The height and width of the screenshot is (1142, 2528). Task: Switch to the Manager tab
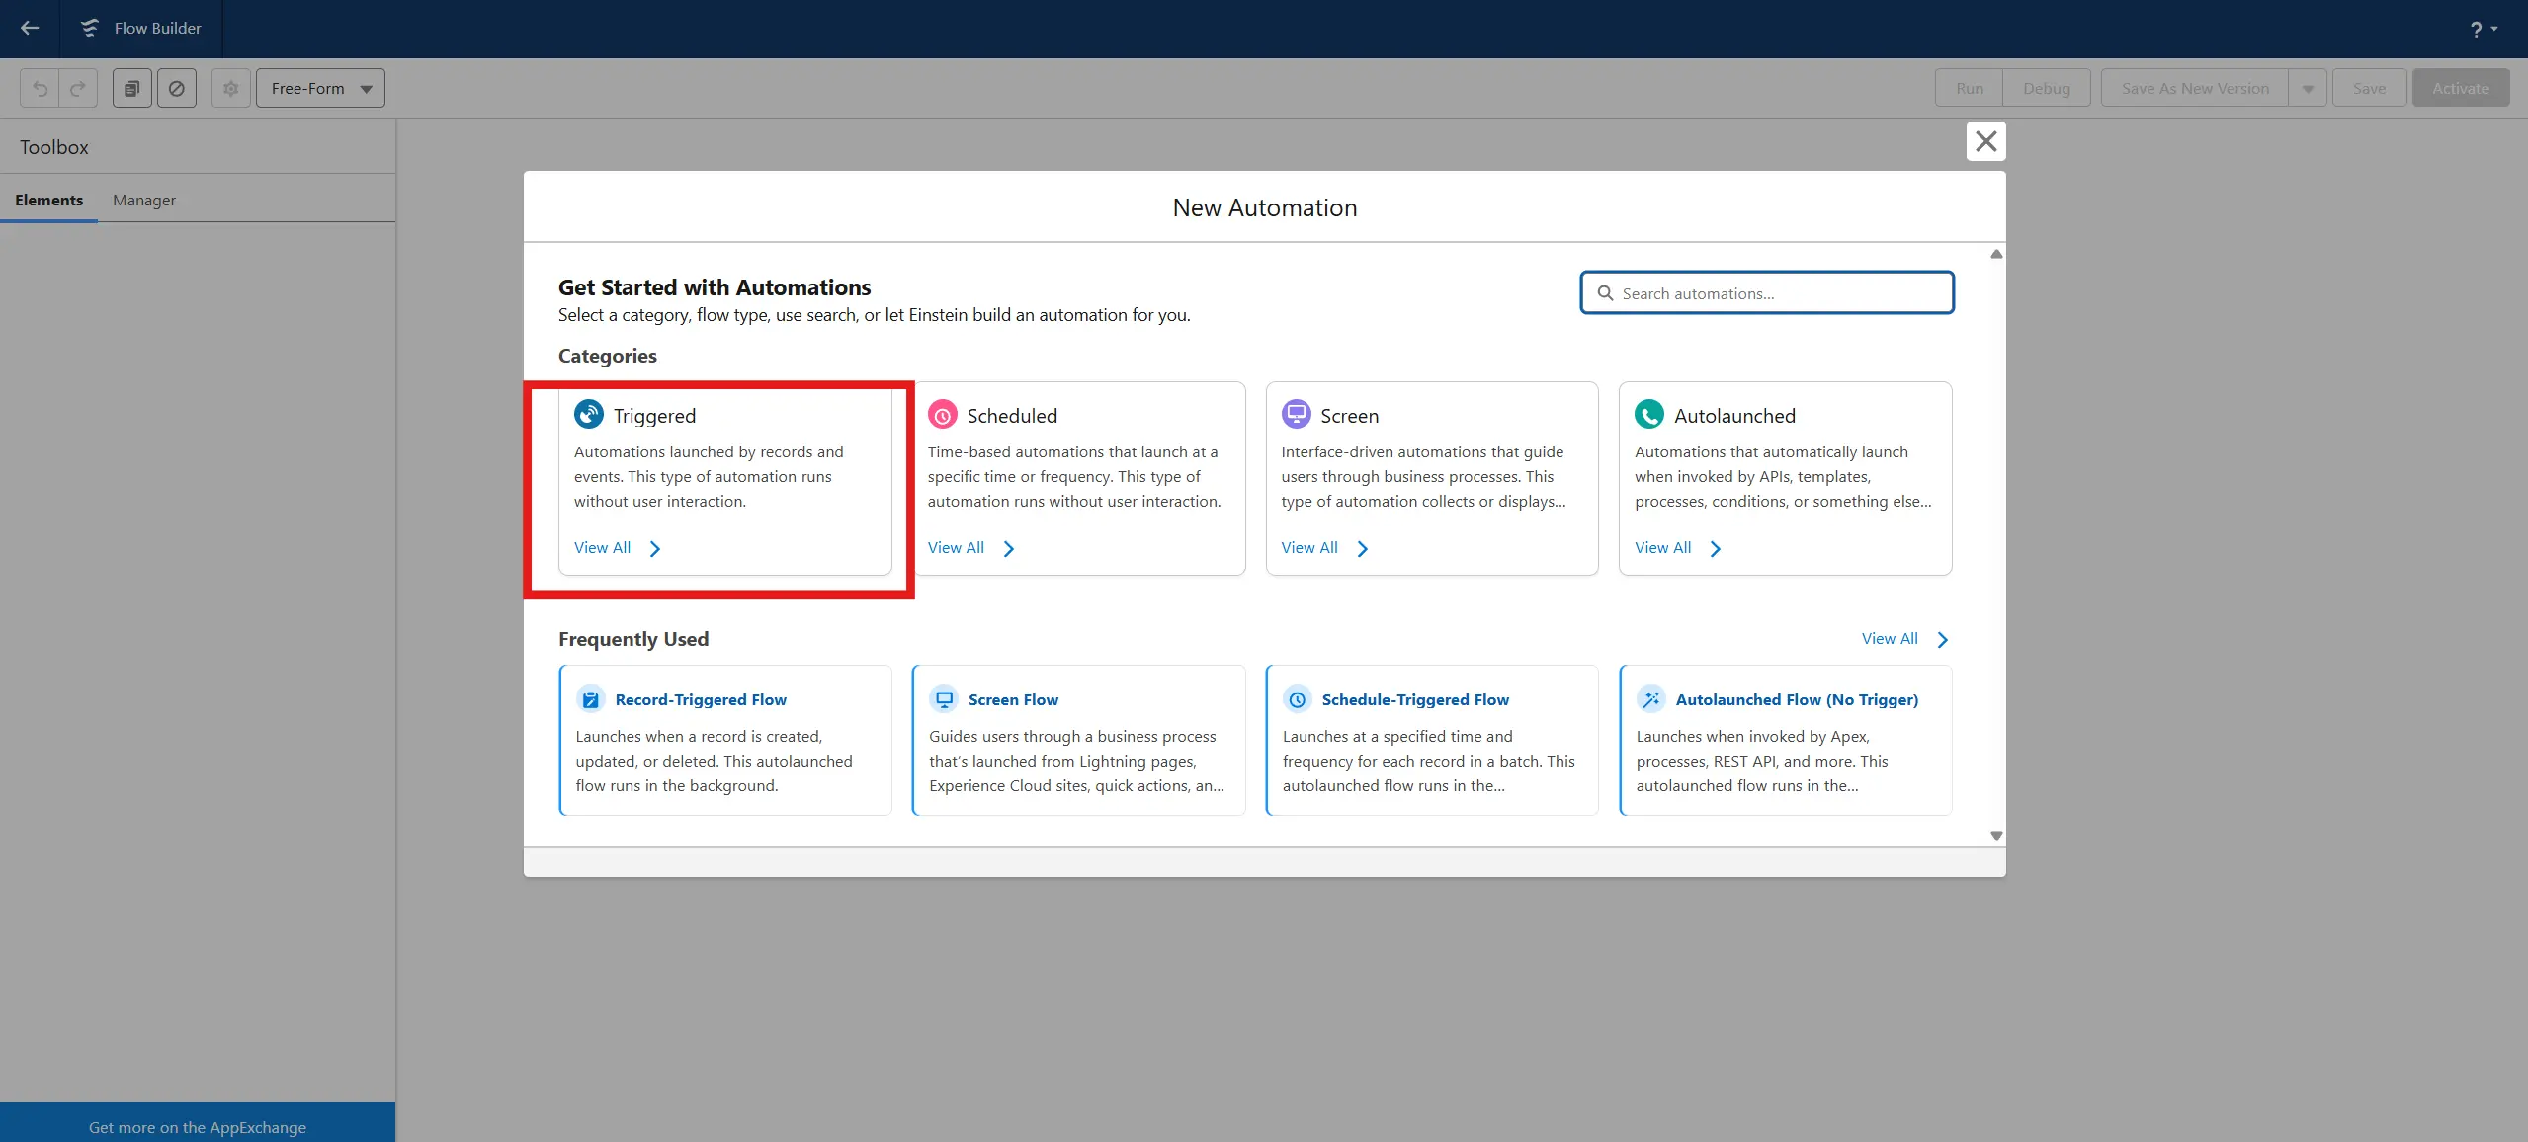pos(144,200)
